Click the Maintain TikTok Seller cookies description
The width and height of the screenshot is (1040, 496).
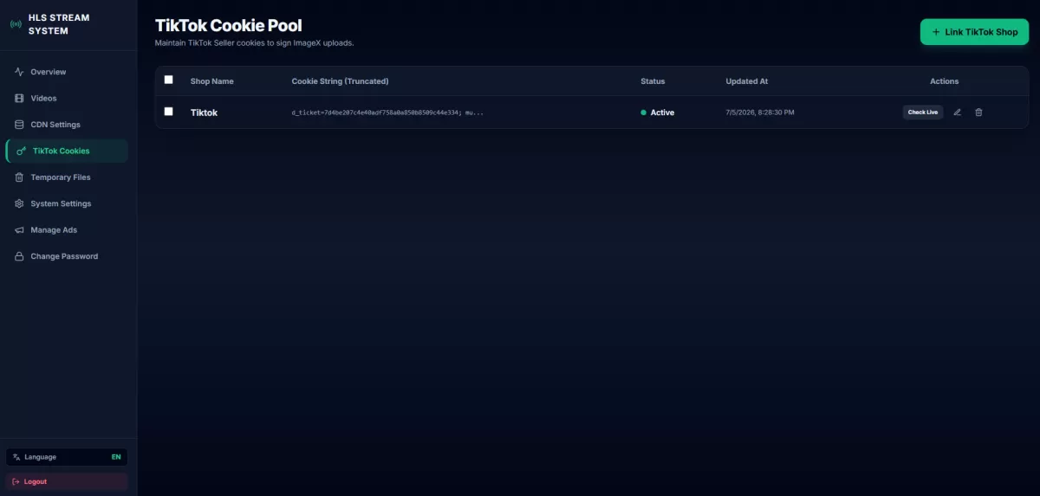tap(254, 42)
